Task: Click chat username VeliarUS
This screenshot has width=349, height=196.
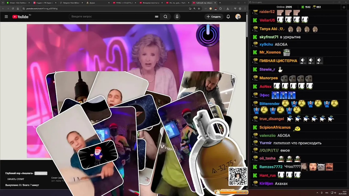Action: 267,20
